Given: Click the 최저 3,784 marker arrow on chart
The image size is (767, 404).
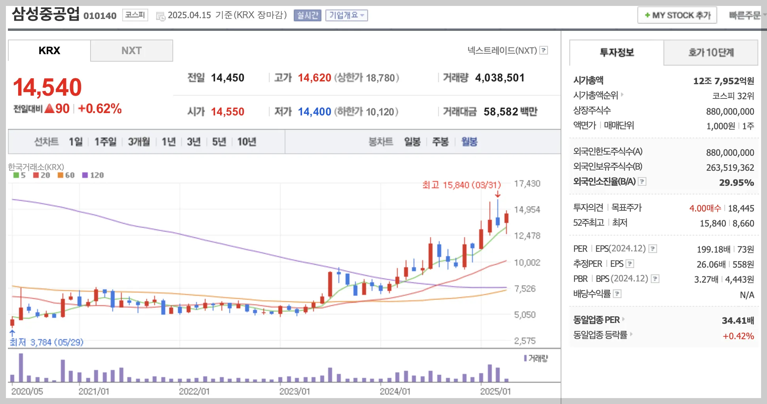Looking at the screenshot, I should [x=12, y=333].
